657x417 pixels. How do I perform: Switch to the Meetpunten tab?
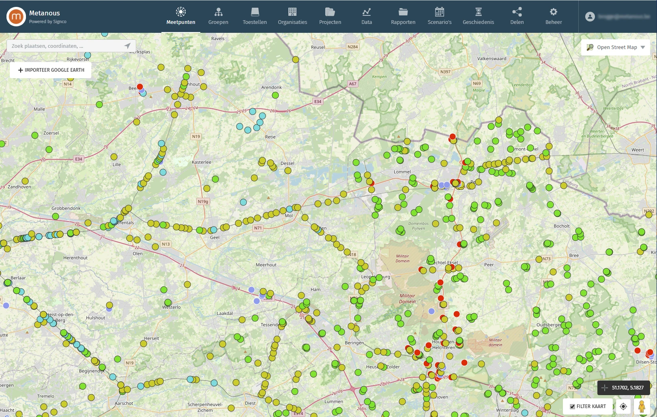coord(181,17)
